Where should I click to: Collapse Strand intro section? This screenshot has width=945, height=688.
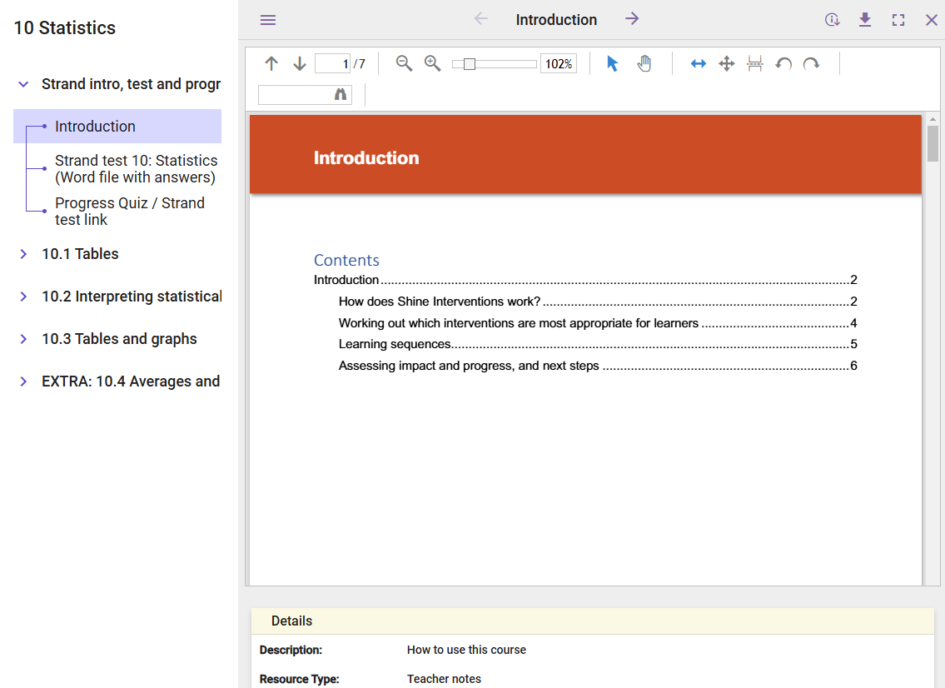[x=23, y=84]
